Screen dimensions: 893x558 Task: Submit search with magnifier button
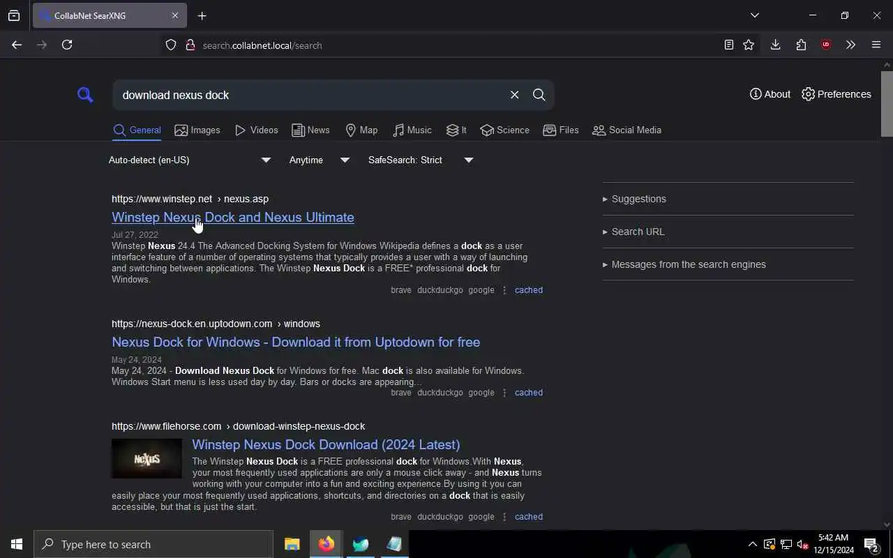(539, 95)
